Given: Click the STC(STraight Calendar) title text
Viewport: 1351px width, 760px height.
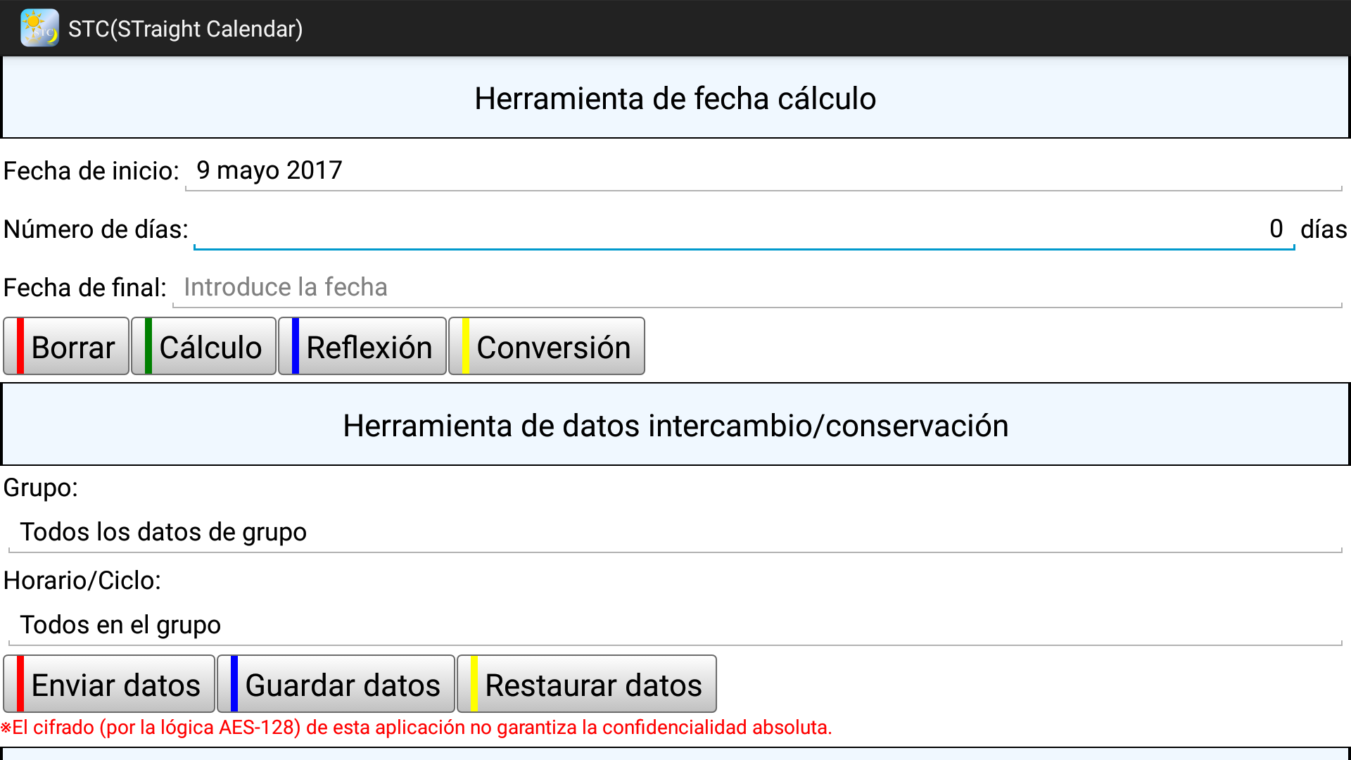Looking at the screenshot, I should tap(186, 29).
